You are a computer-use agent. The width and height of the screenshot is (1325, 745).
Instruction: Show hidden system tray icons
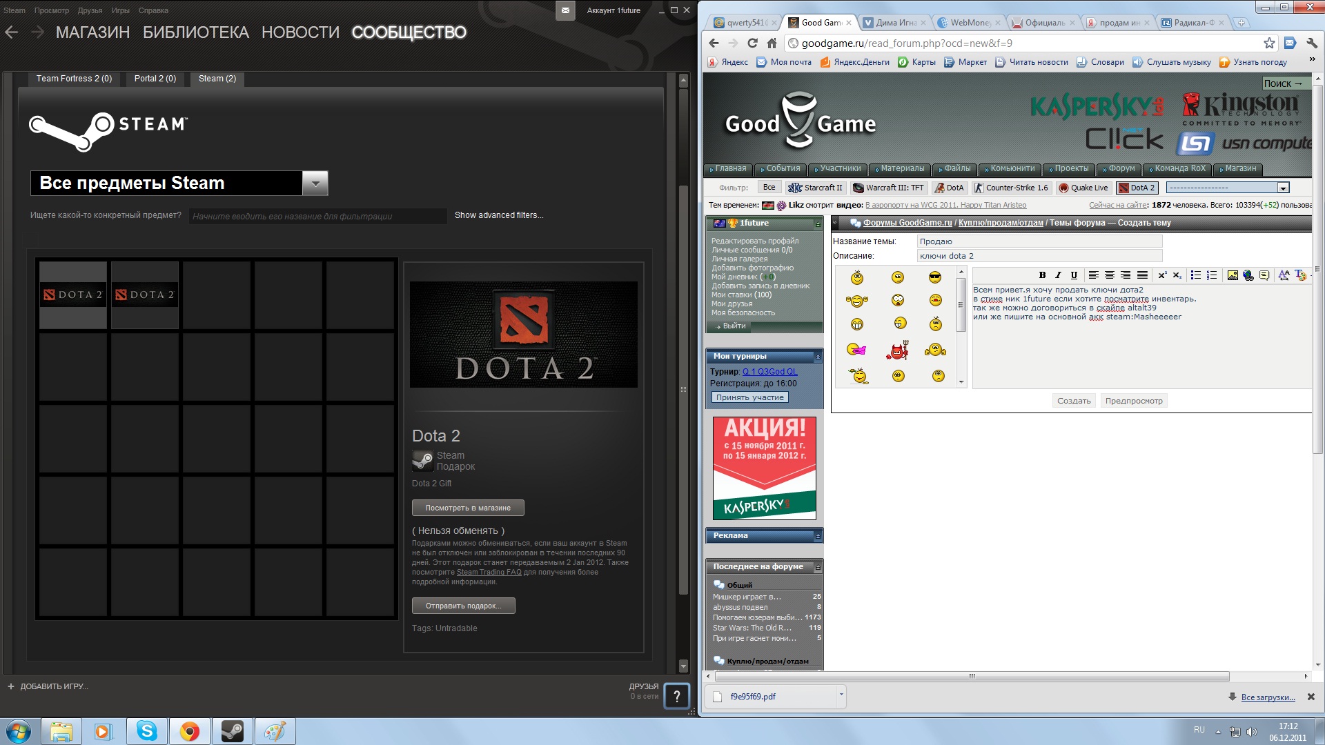tap(1218, 731)
